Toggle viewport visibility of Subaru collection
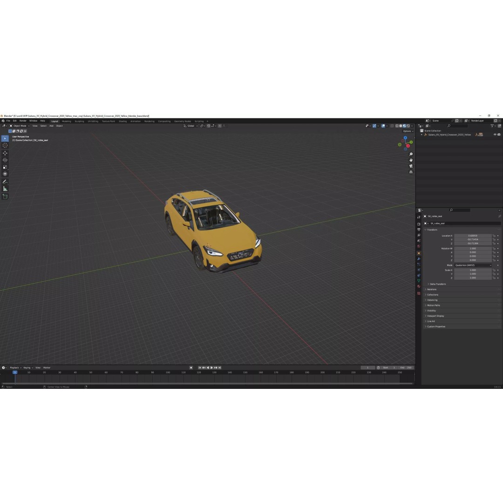The image size is (503, 503). point(495,135)
